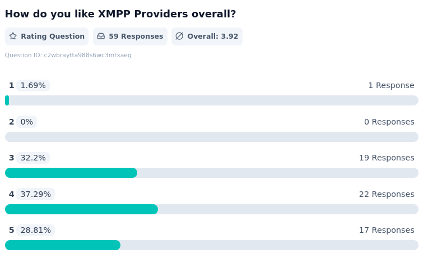The height and width of the screenshot is (262, 428).
Task: Click the average icon beside Overall: 3.92
Action: point(179,36)
